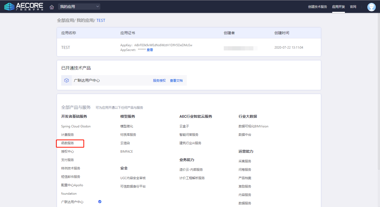Open 查看文档 for user center
380x207 pixels.
click(176, 81)
